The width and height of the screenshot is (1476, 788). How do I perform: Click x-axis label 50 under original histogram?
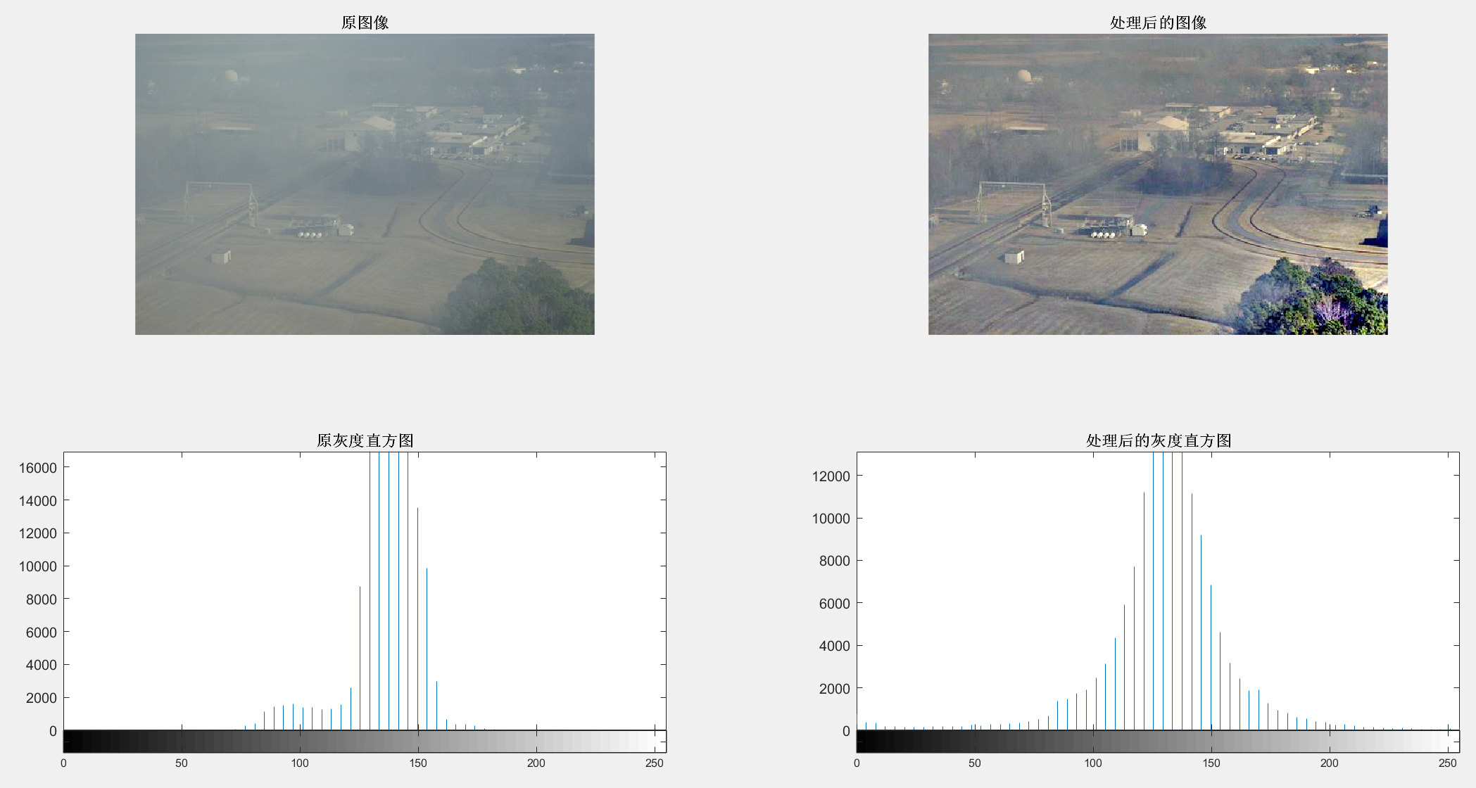(182, 763)
